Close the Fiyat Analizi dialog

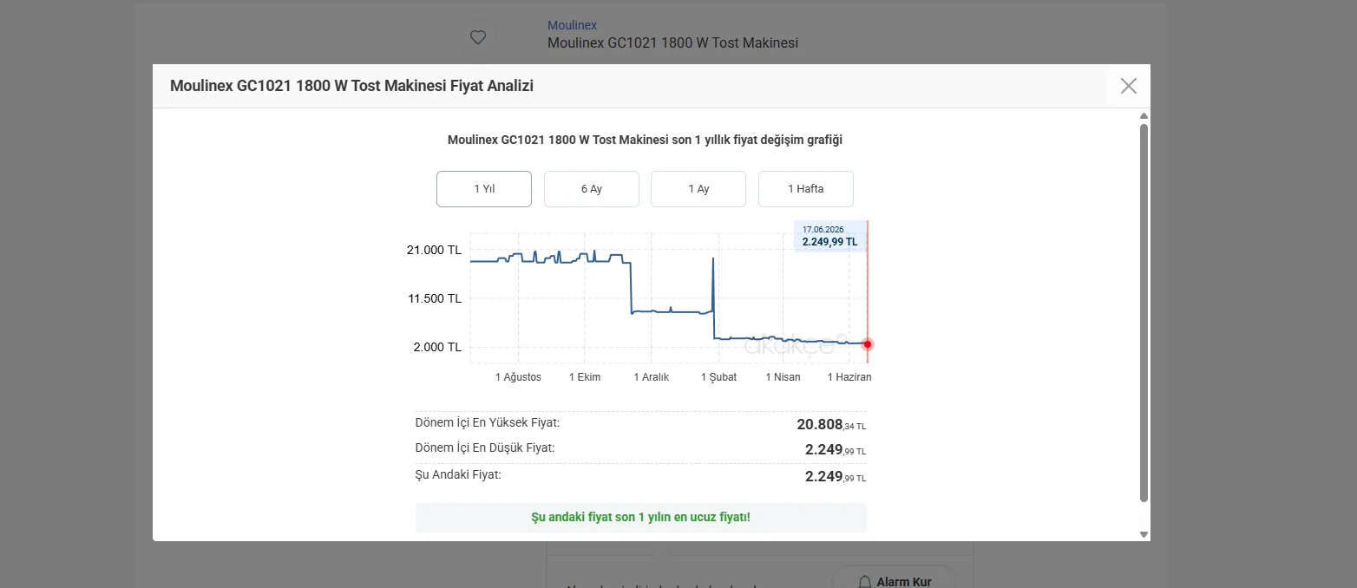(x=1128, y=86)
